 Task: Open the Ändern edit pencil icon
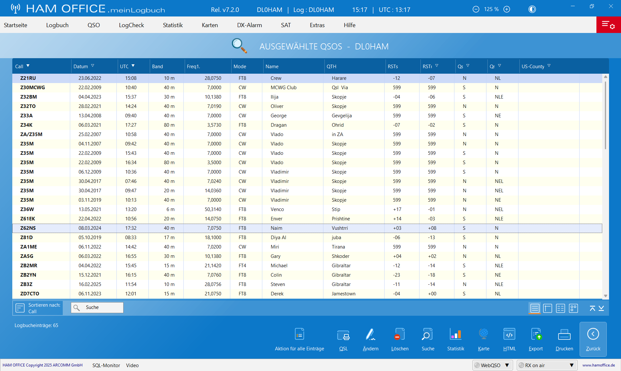[370, 334]
